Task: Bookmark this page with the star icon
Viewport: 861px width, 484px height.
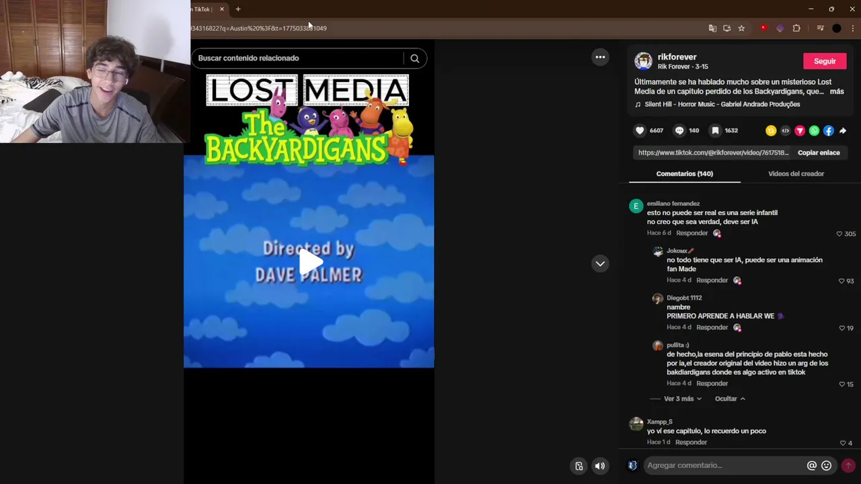Action: [741, 28]
